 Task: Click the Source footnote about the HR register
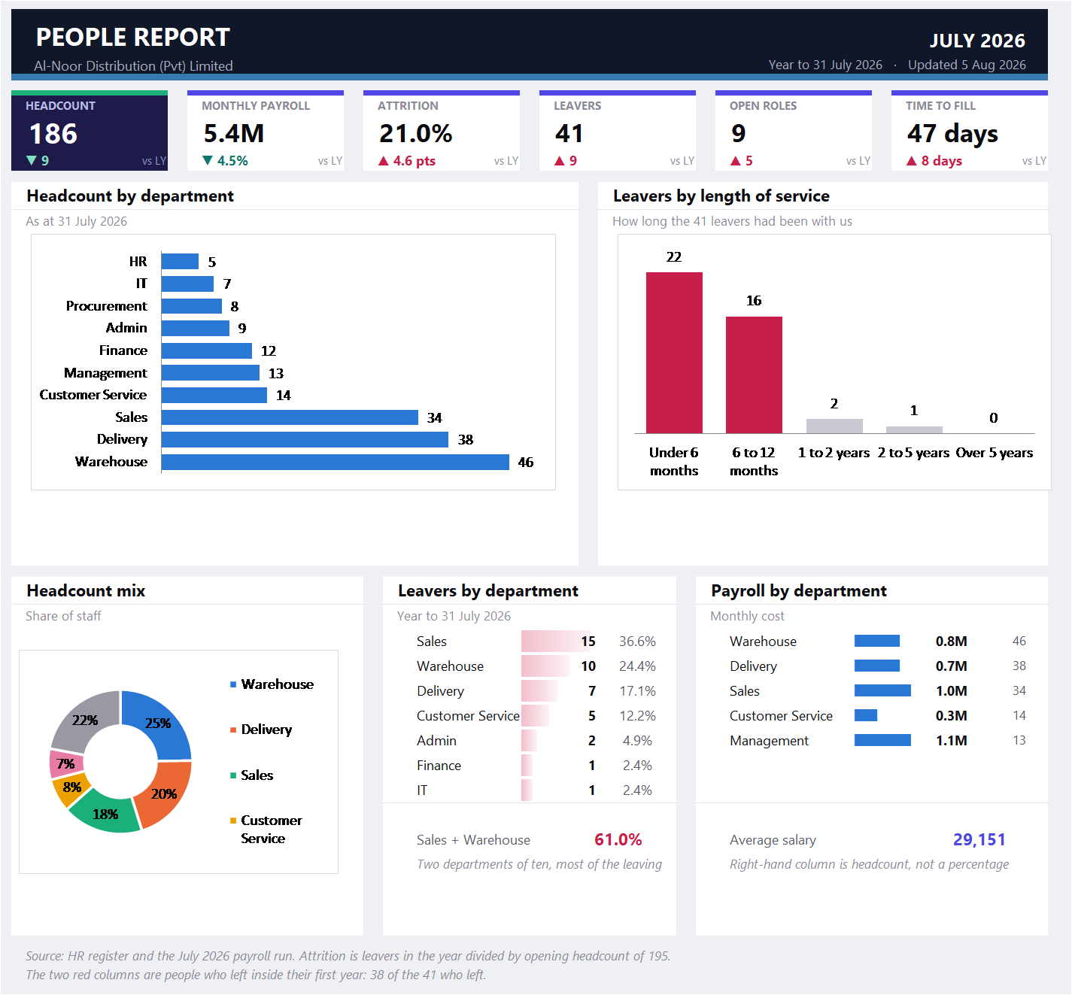pyautogui.click(x=348, y=956)
